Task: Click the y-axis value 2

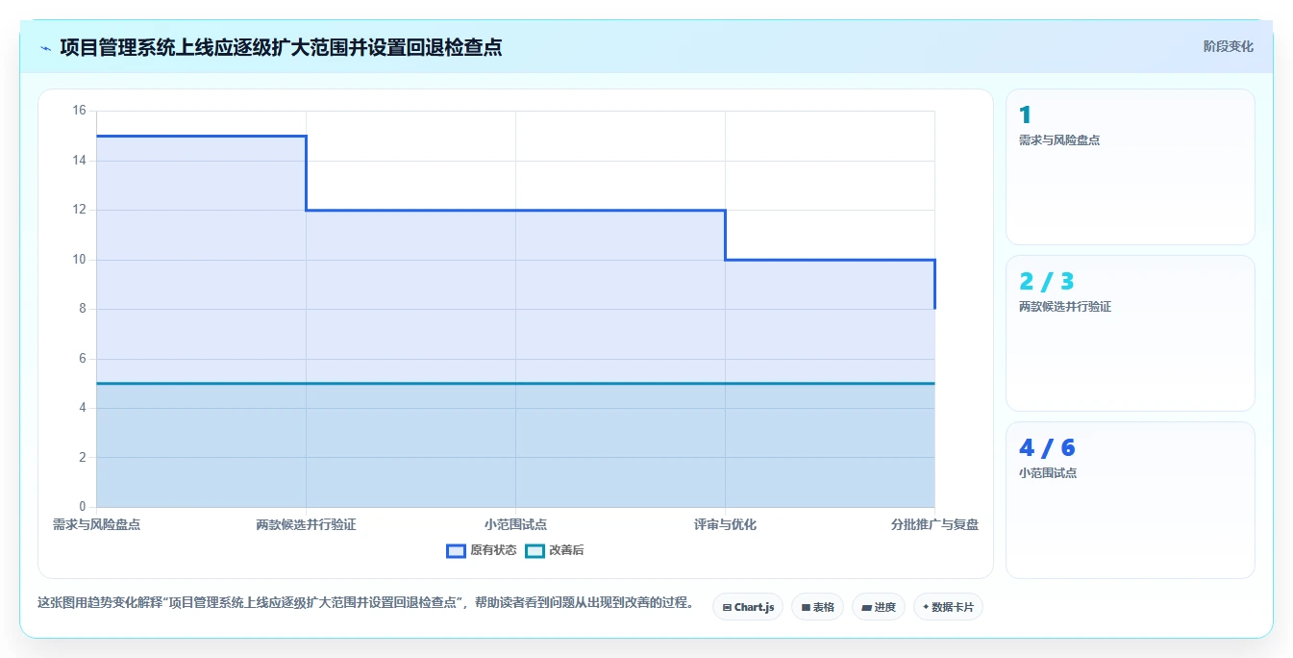Action: (x=82, y=457)
